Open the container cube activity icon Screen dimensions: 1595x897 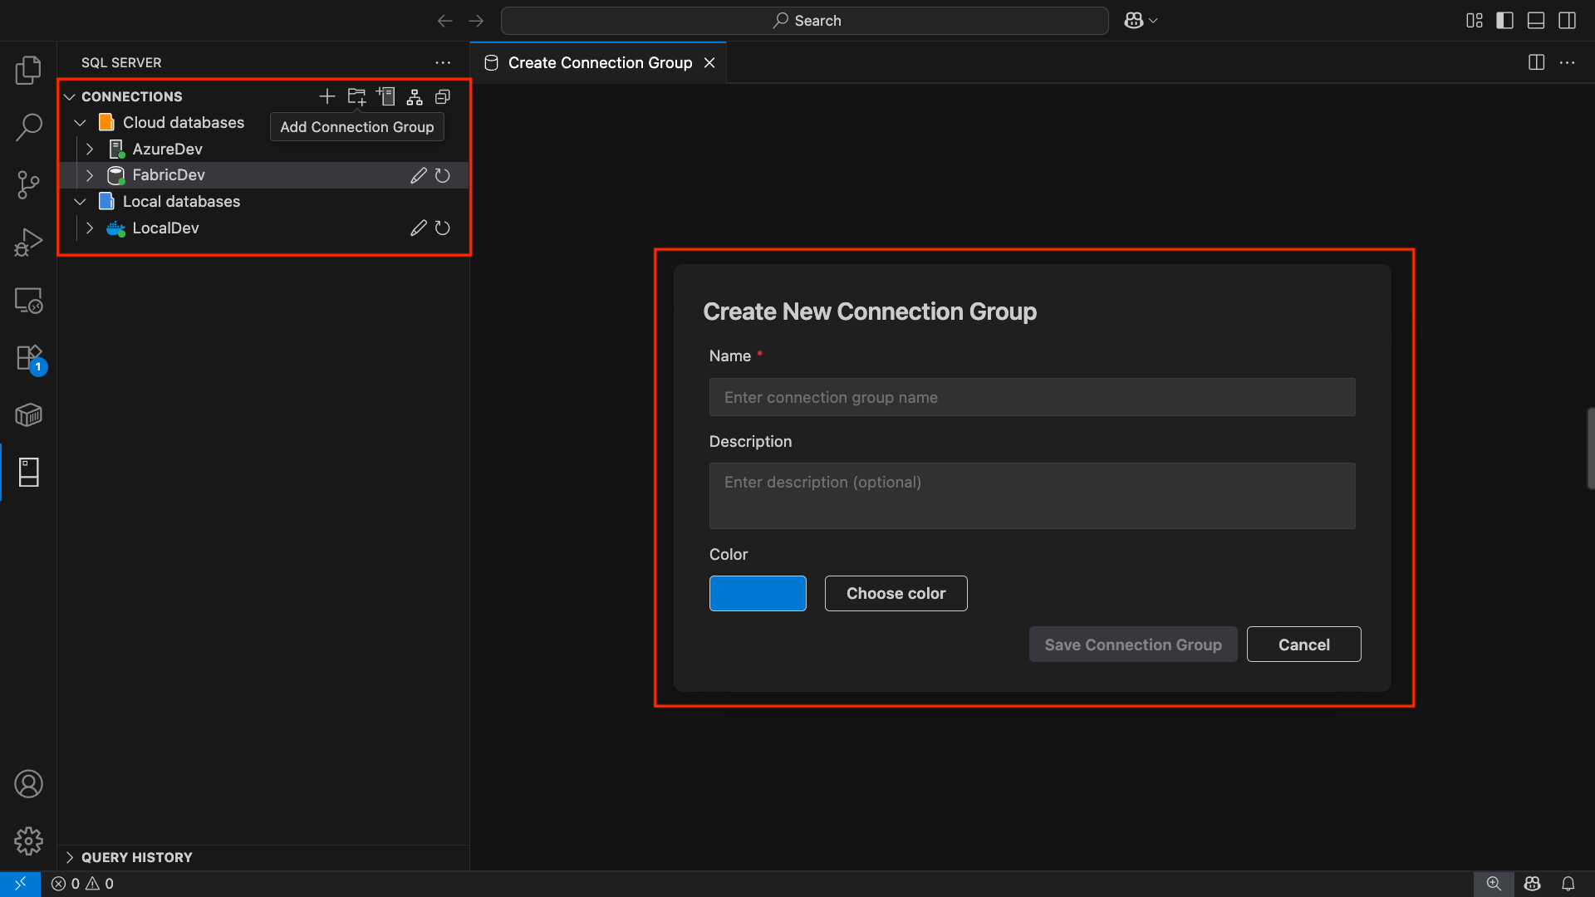tap(28, 414)
